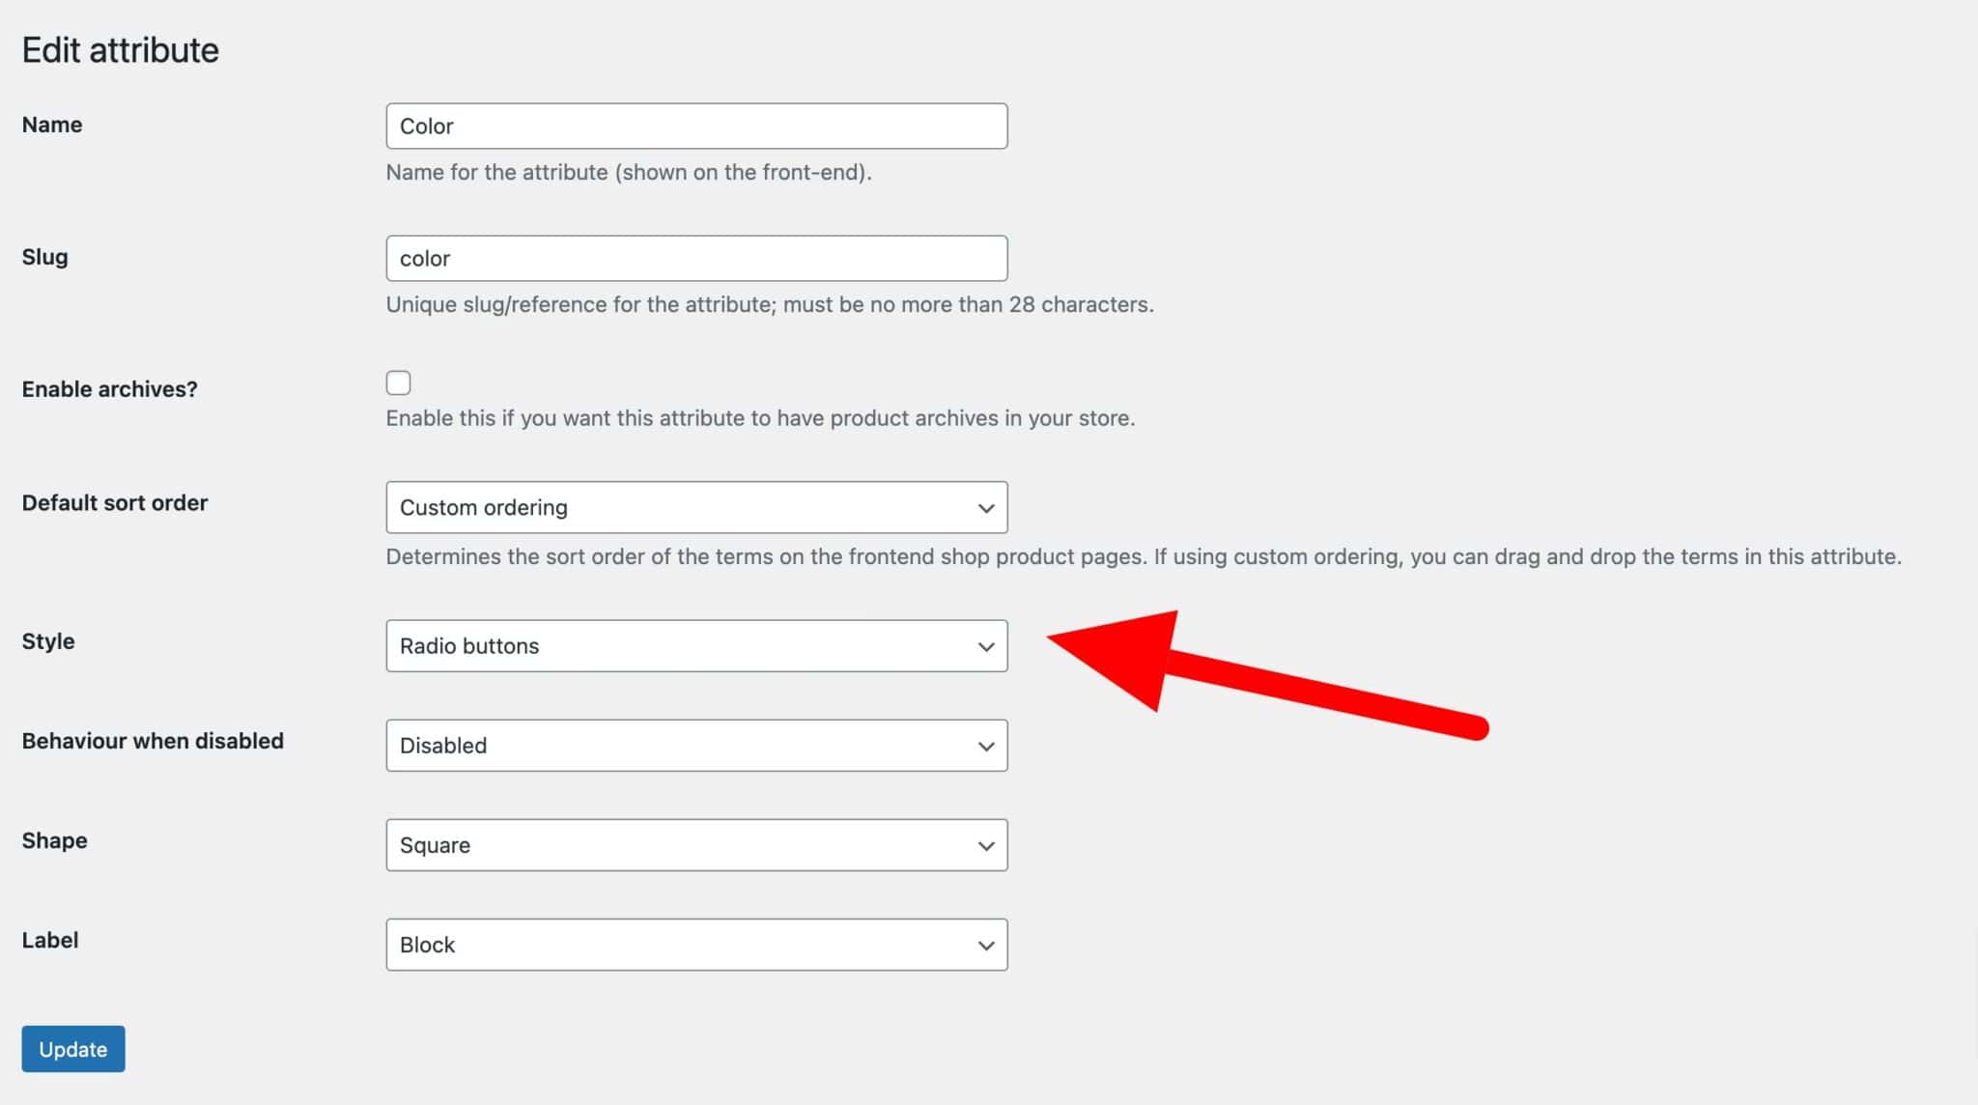Screen dimensions: 1978x1105
Task: Click the Edit attribute page heading
Action: [120, 48]
